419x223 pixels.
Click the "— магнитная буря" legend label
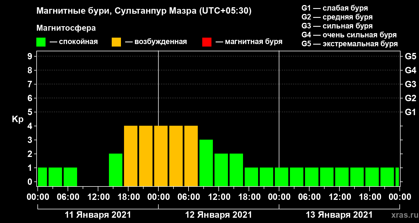pyautogui.click(x=249, y=42)
